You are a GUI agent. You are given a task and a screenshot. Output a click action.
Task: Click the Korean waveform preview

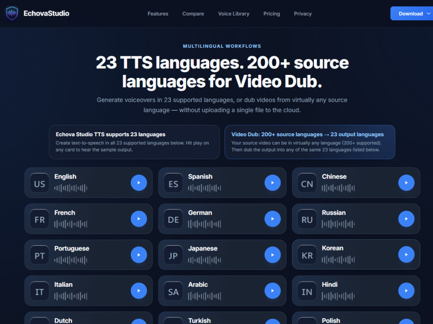338,260
